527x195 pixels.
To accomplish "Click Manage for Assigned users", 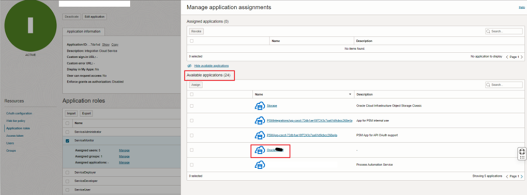I will [124, 151].
